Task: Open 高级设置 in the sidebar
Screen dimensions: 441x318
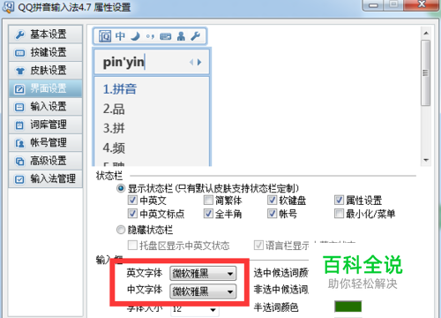Action: [x=45, y=161]
